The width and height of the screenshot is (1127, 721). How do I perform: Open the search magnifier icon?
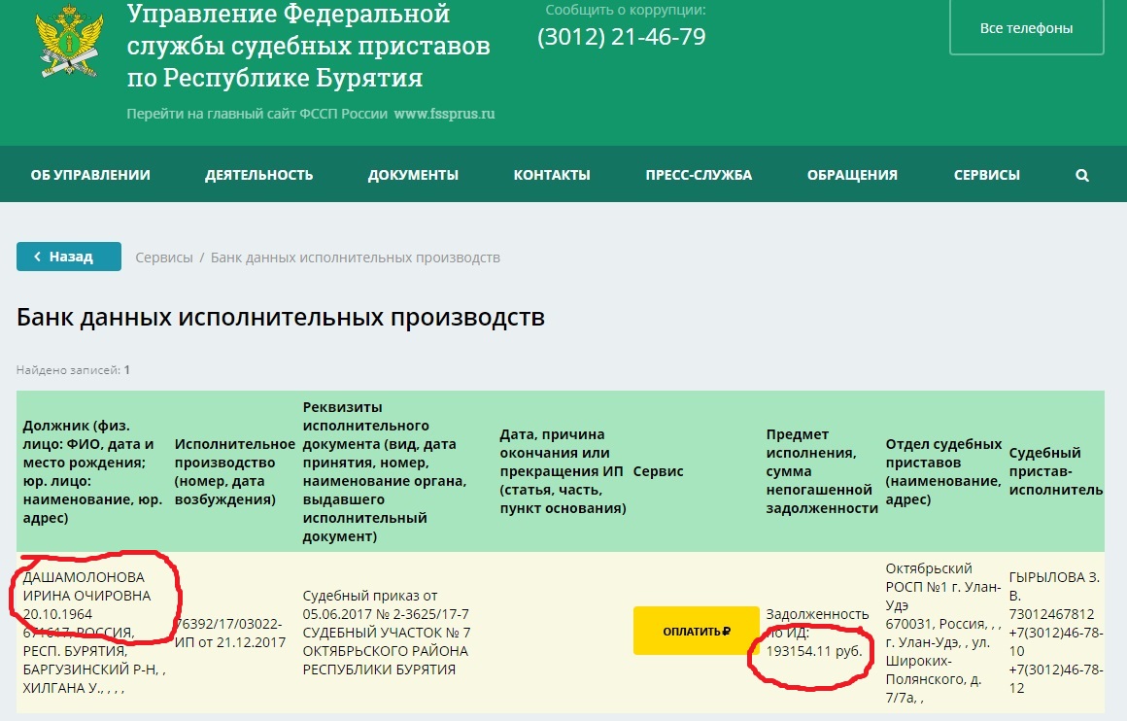[1082, 176]
